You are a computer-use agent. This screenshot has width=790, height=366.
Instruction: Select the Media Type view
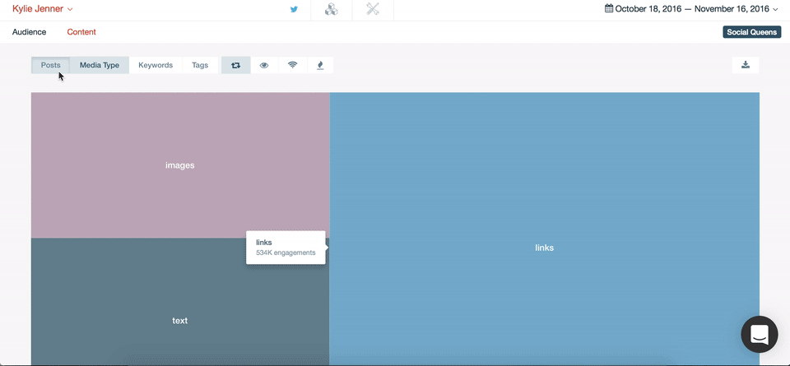(x=99, y=65)
